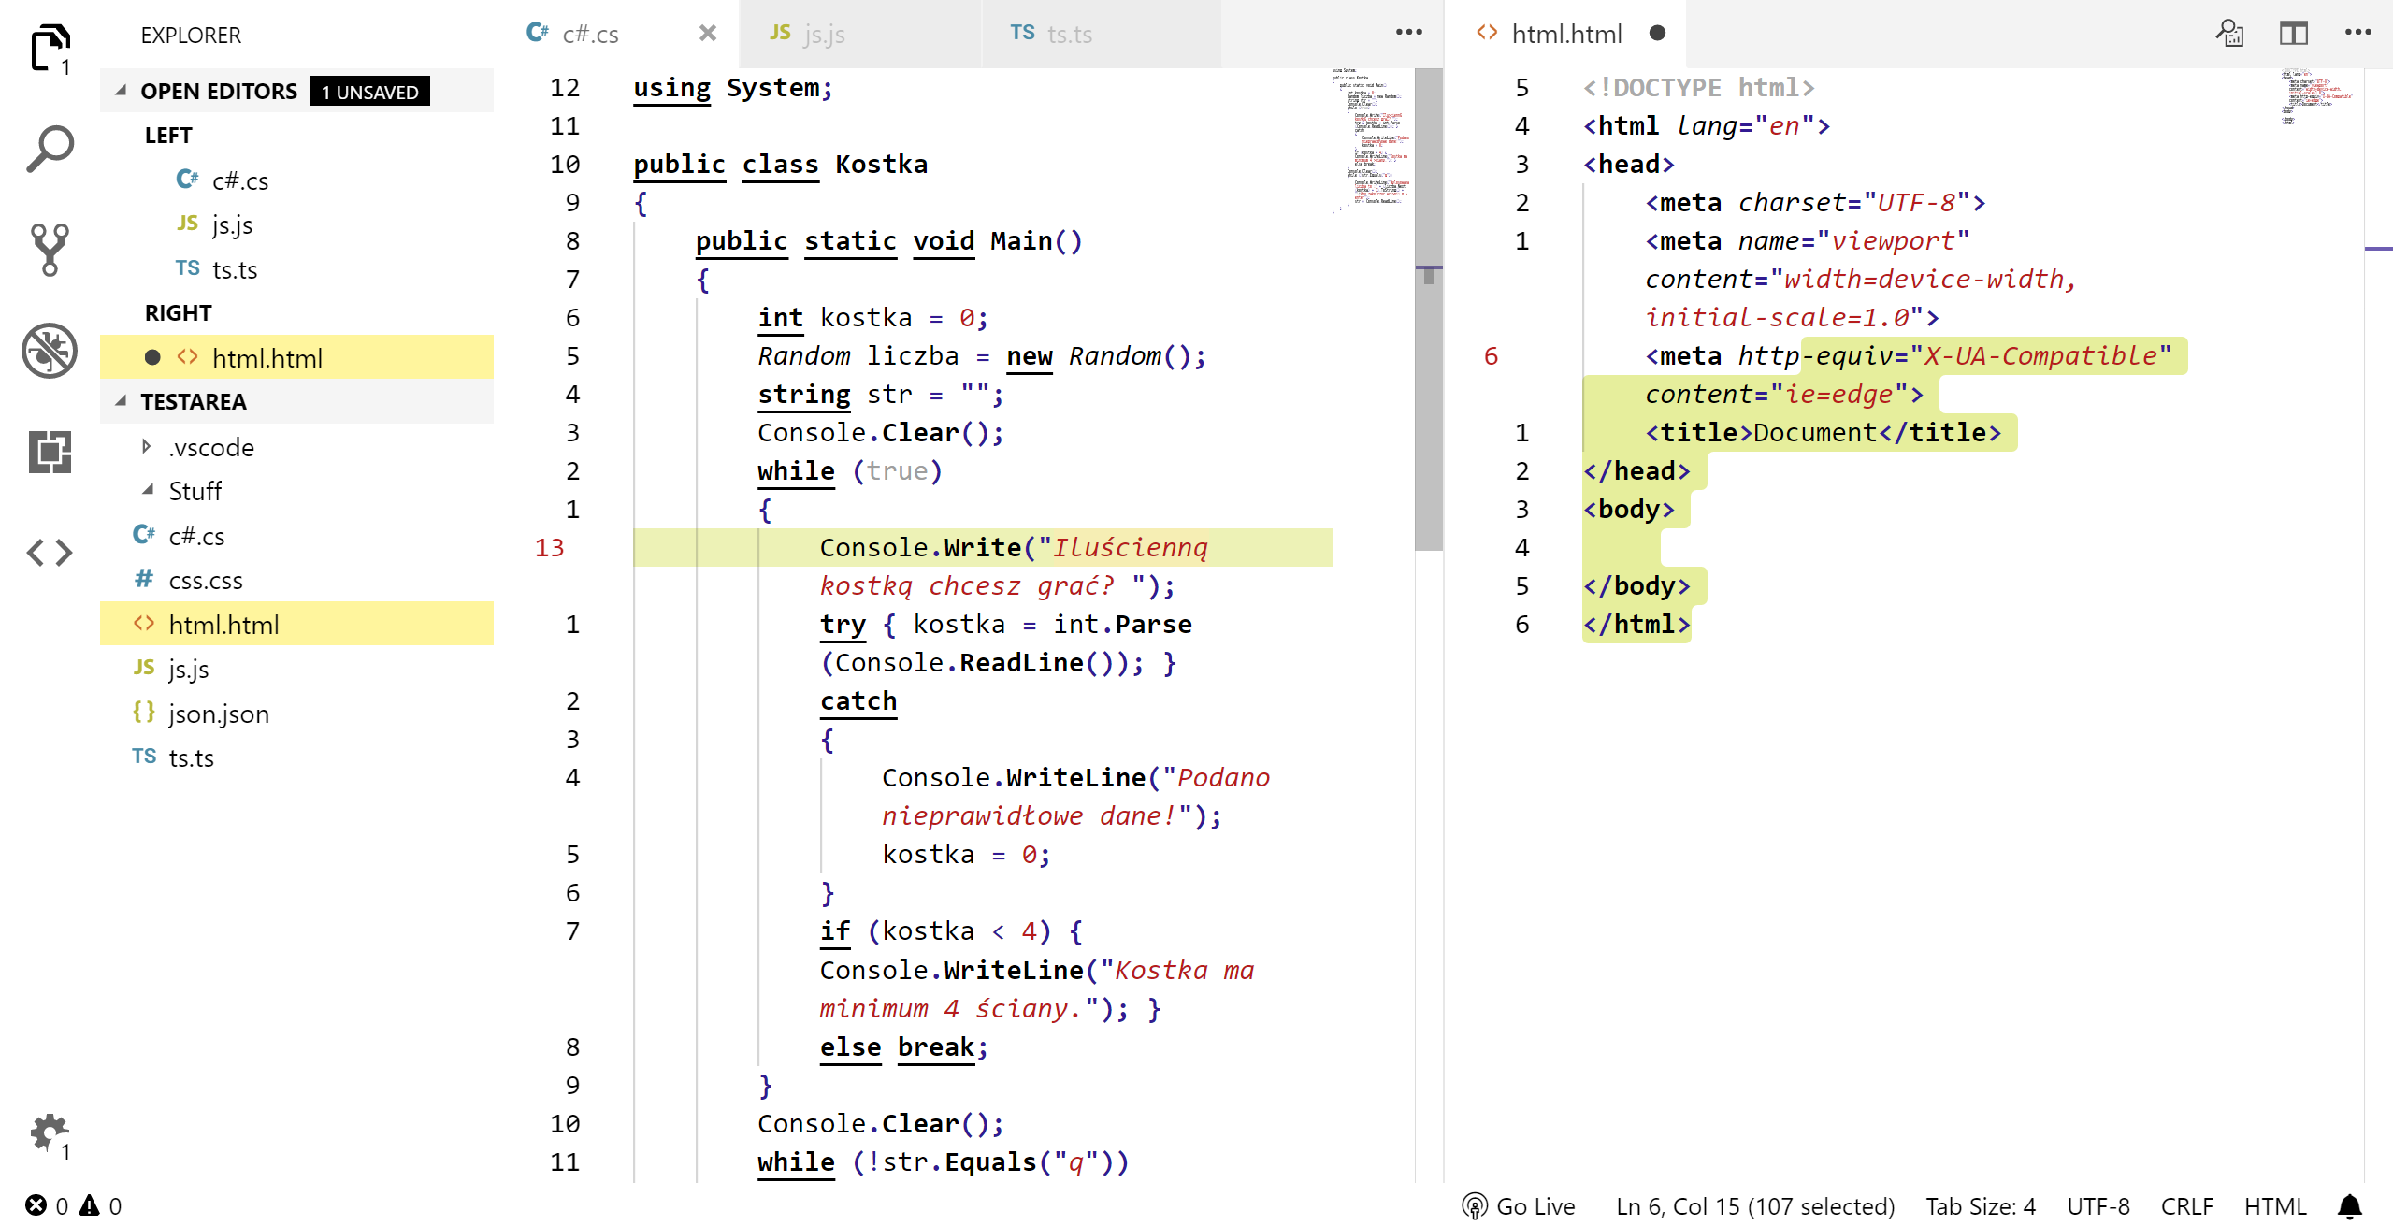Switch to the js.js editor tab

click(823, 35)
